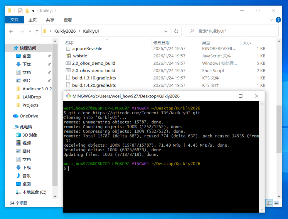Open pinned 下载 under Quick access

click(26, 64)
